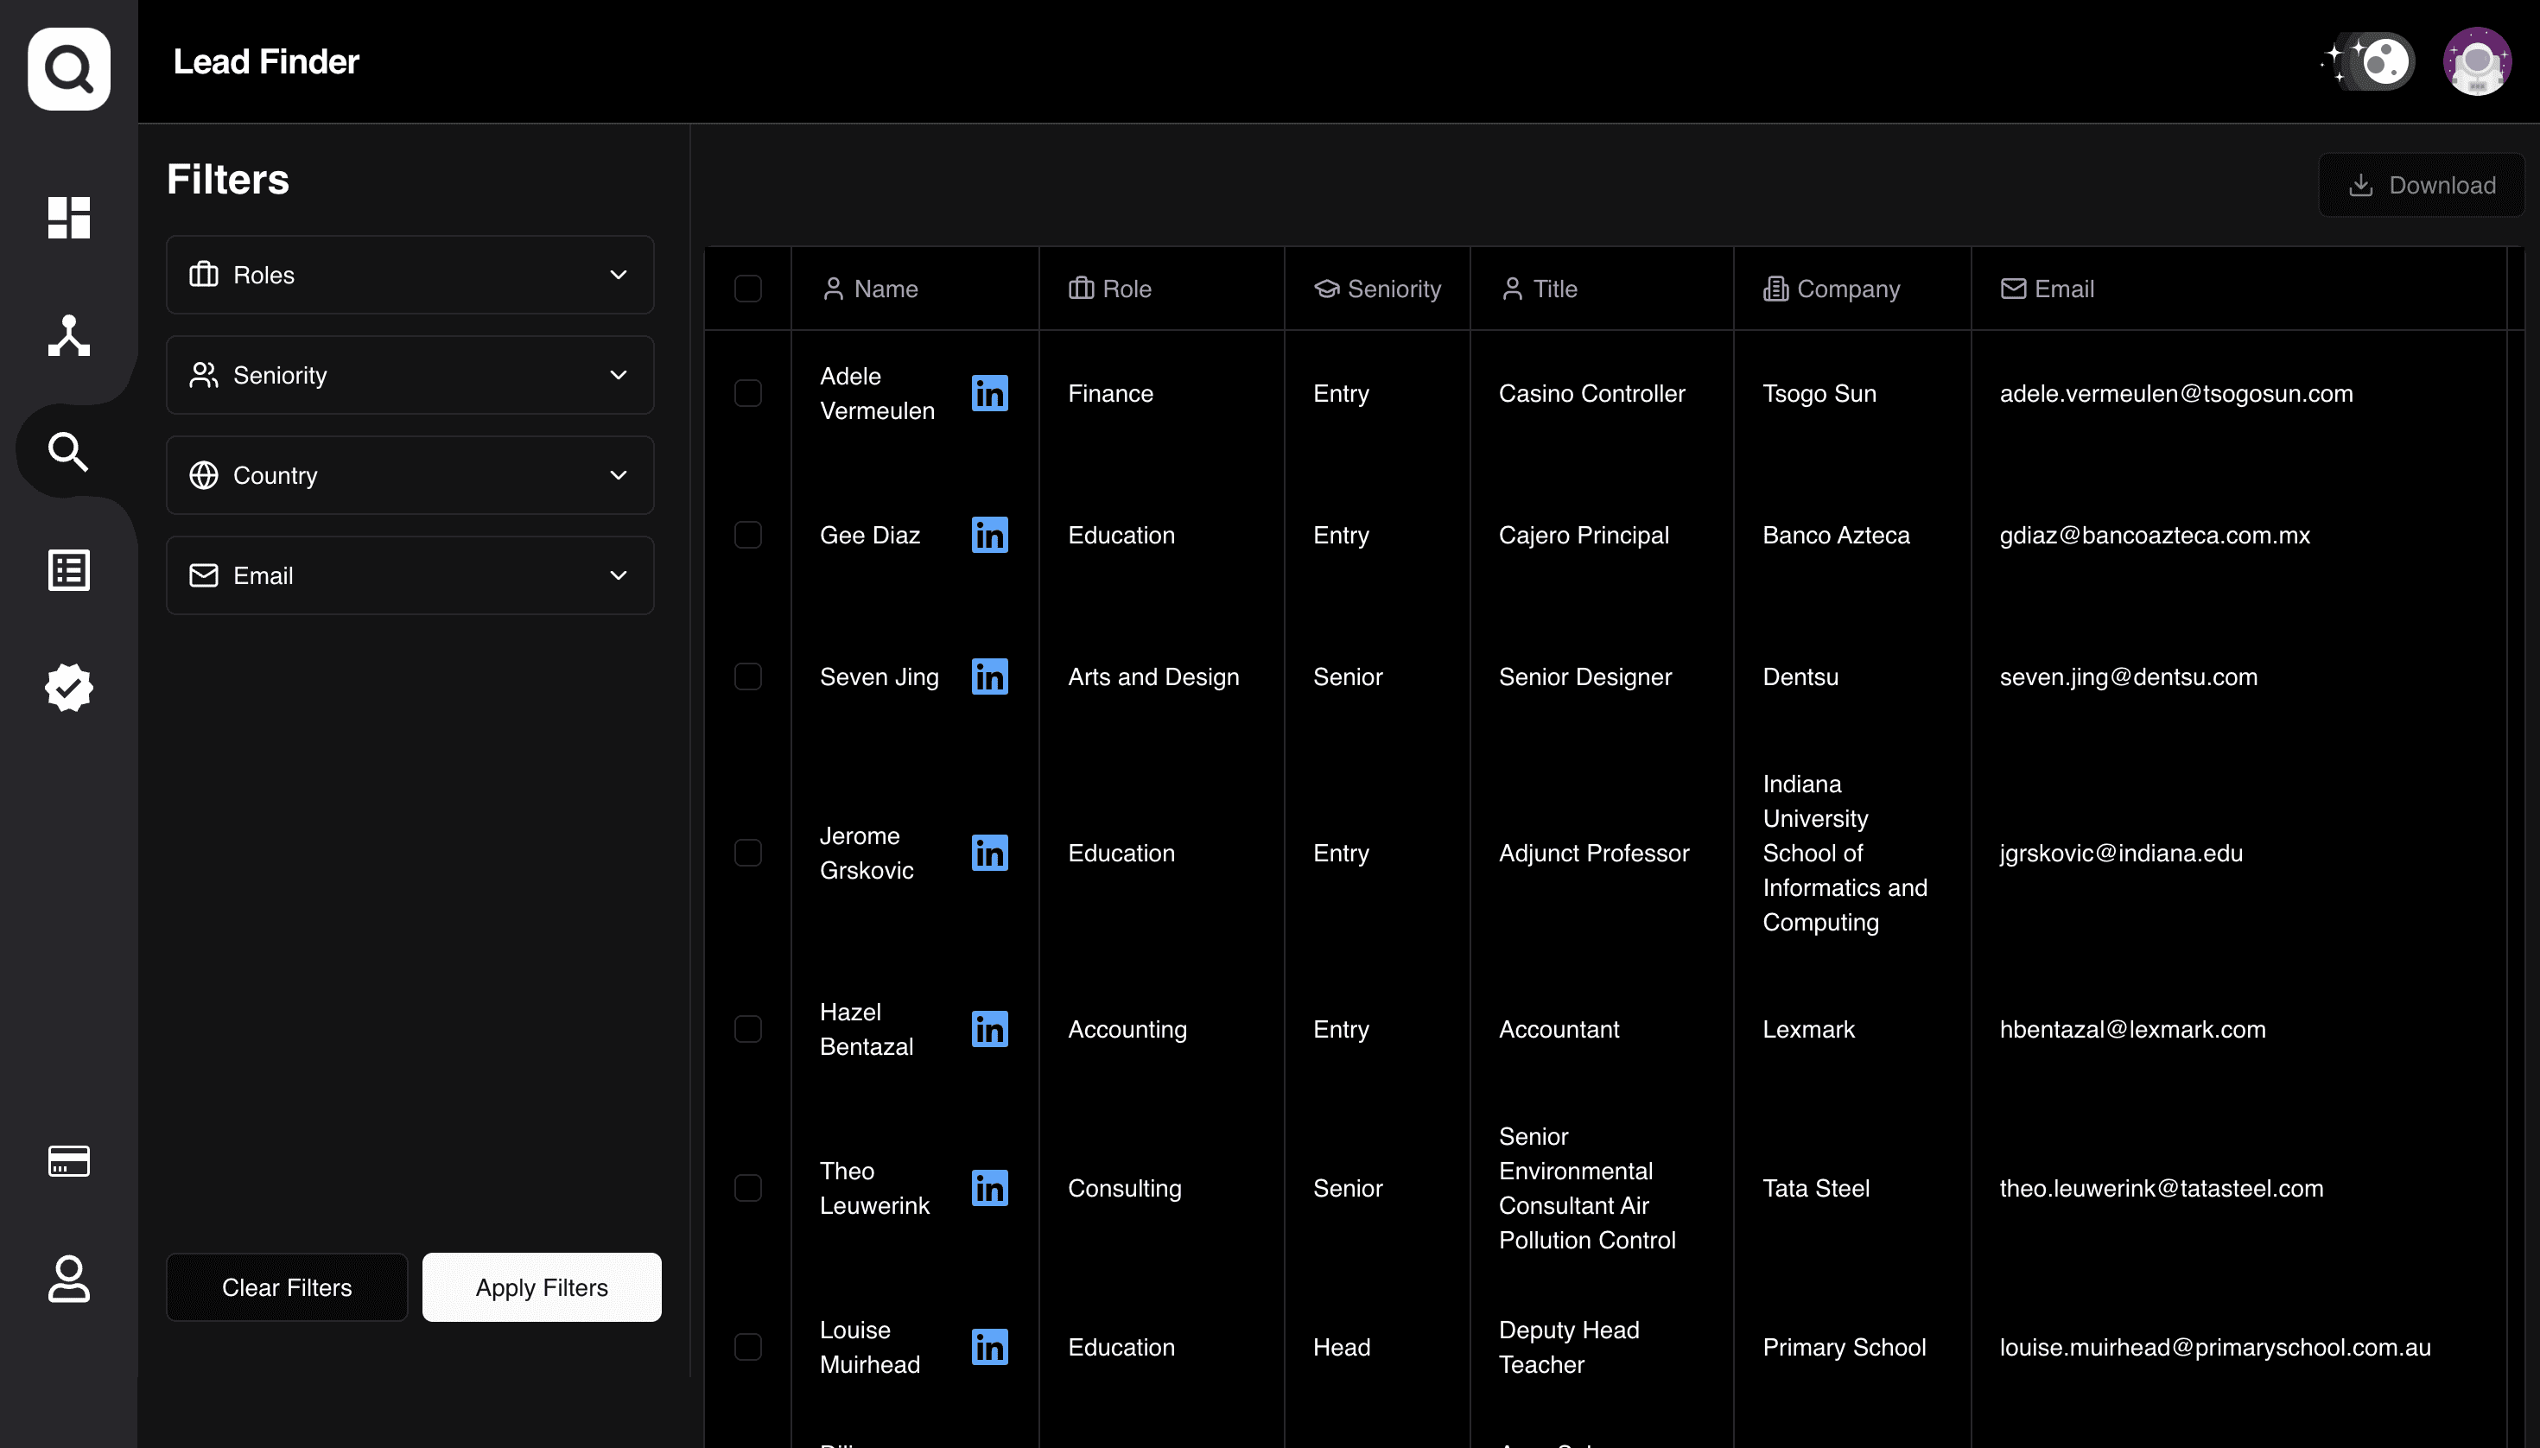Click the Download button

tap(2422, 185)
